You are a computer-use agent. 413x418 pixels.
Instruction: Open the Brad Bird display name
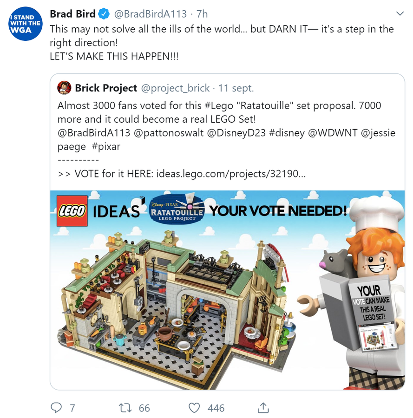click(x=72, y=14)
